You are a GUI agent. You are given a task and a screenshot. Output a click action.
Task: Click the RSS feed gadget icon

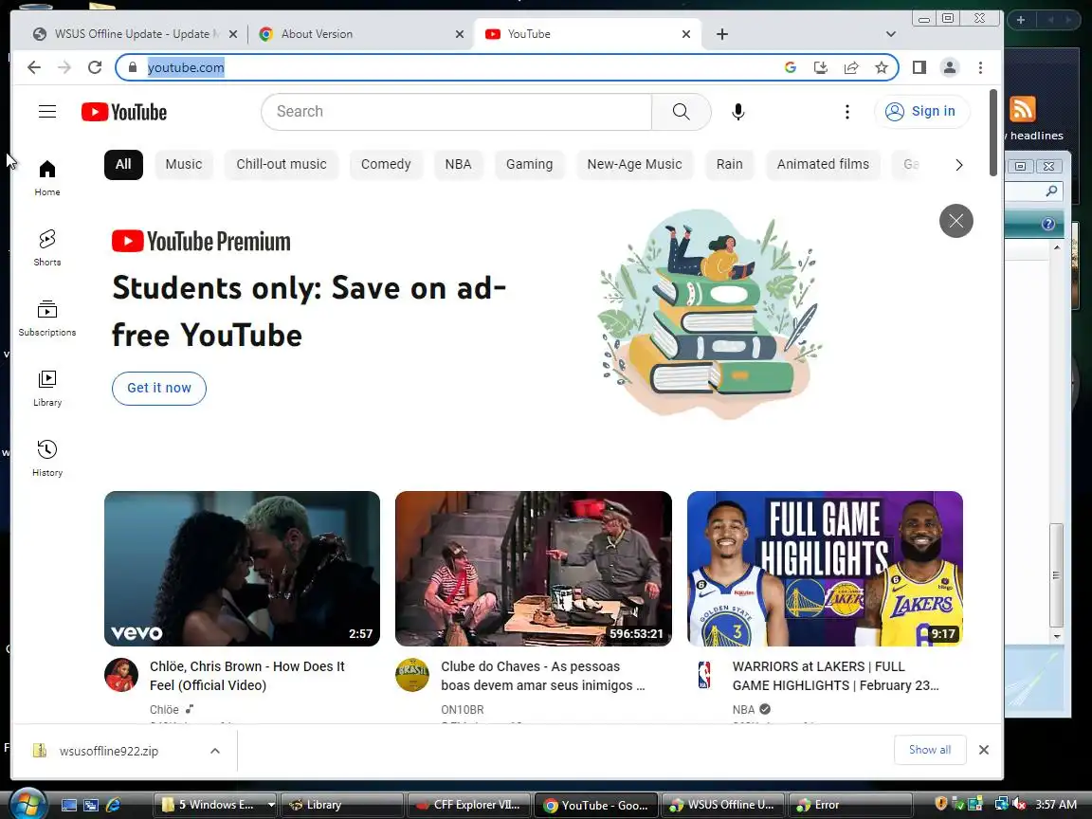[x=1023, y=109]
